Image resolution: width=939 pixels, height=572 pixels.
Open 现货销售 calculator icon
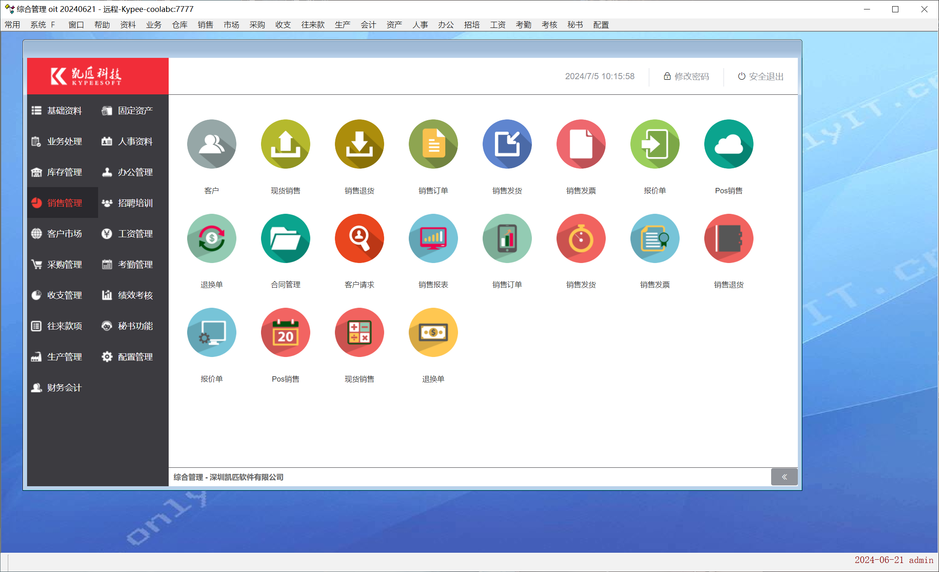(x=359, y=332)
